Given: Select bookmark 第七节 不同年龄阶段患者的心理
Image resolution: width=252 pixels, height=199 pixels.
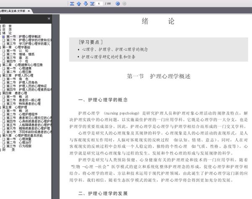Looking at the screenshot, I should click(x=29, y=132).
